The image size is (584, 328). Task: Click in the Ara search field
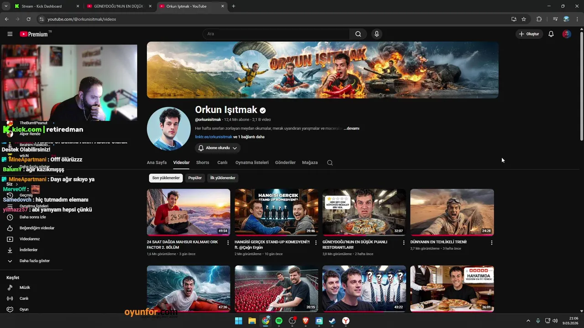point(276,34)
